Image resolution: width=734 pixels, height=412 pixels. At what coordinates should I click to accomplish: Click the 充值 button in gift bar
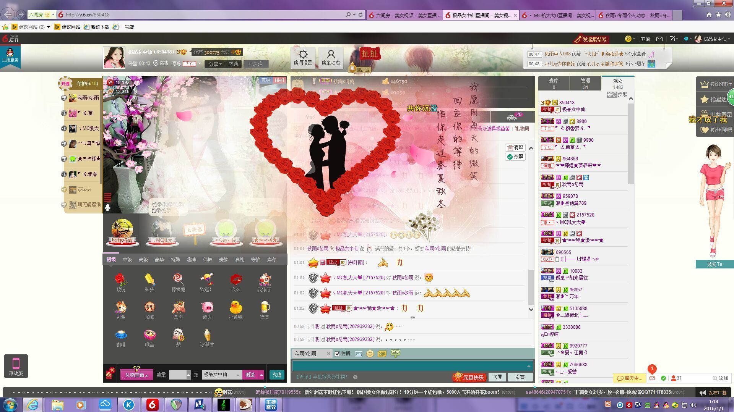pyautogui.click(x=277, y=375)
